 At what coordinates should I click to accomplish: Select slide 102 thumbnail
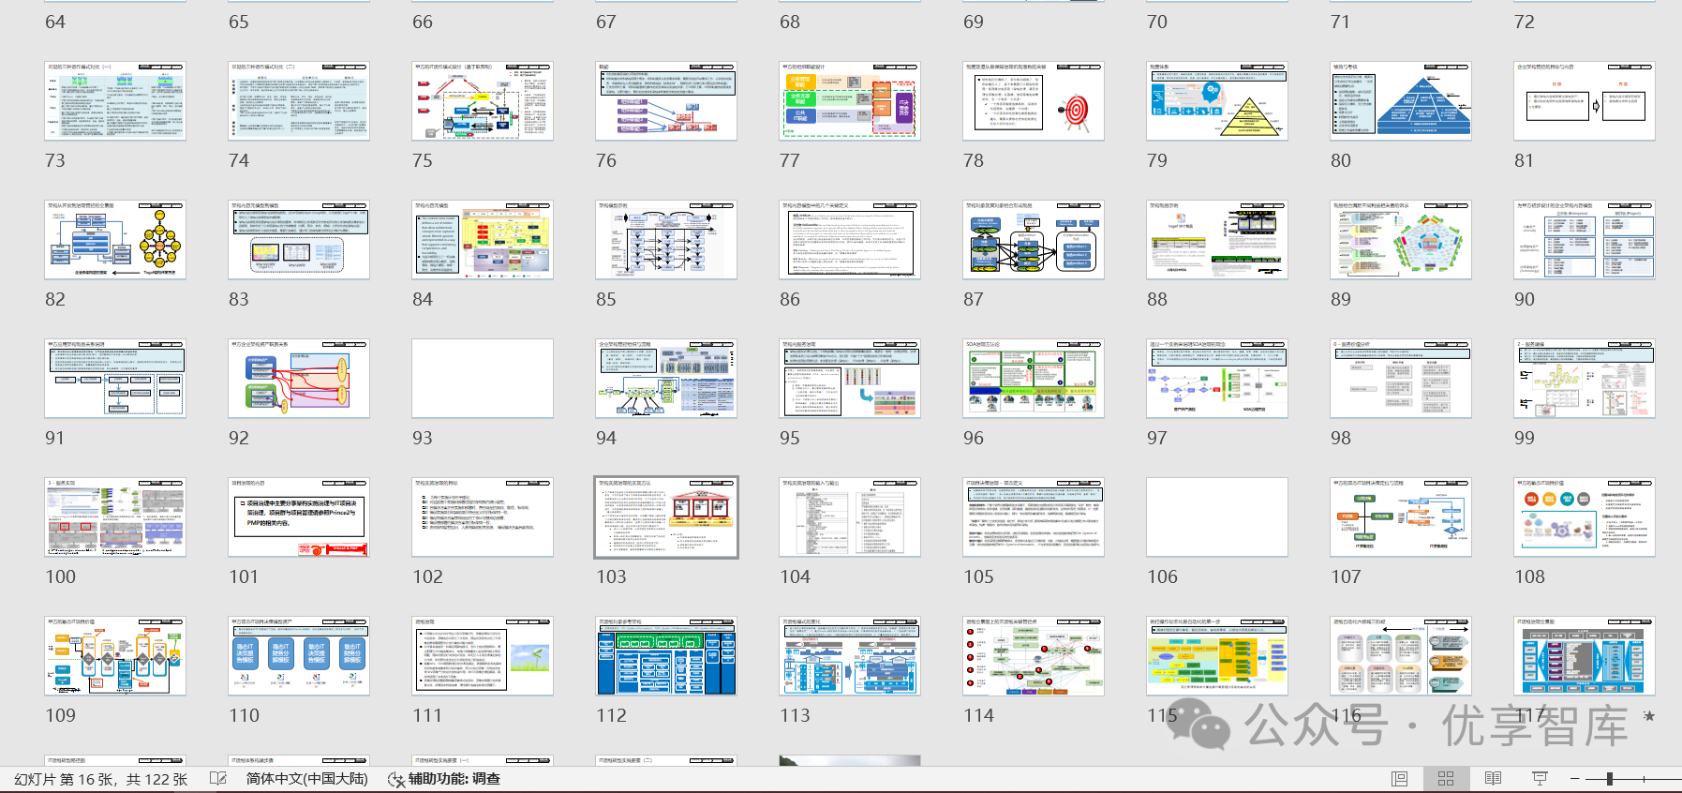(483, 517)
